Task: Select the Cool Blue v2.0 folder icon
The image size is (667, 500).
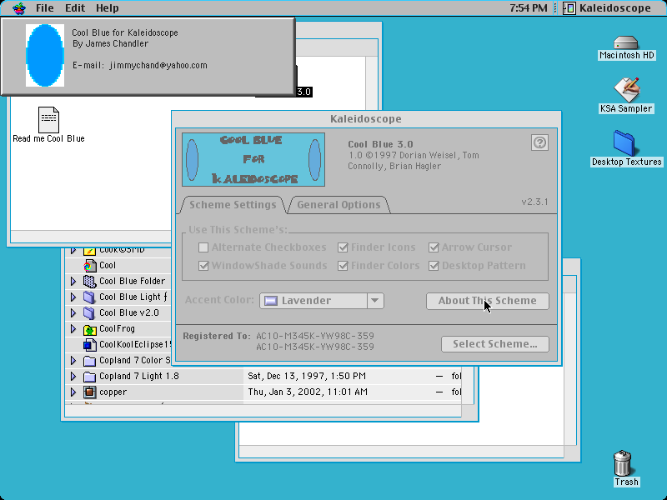Action: coord(89,313)
